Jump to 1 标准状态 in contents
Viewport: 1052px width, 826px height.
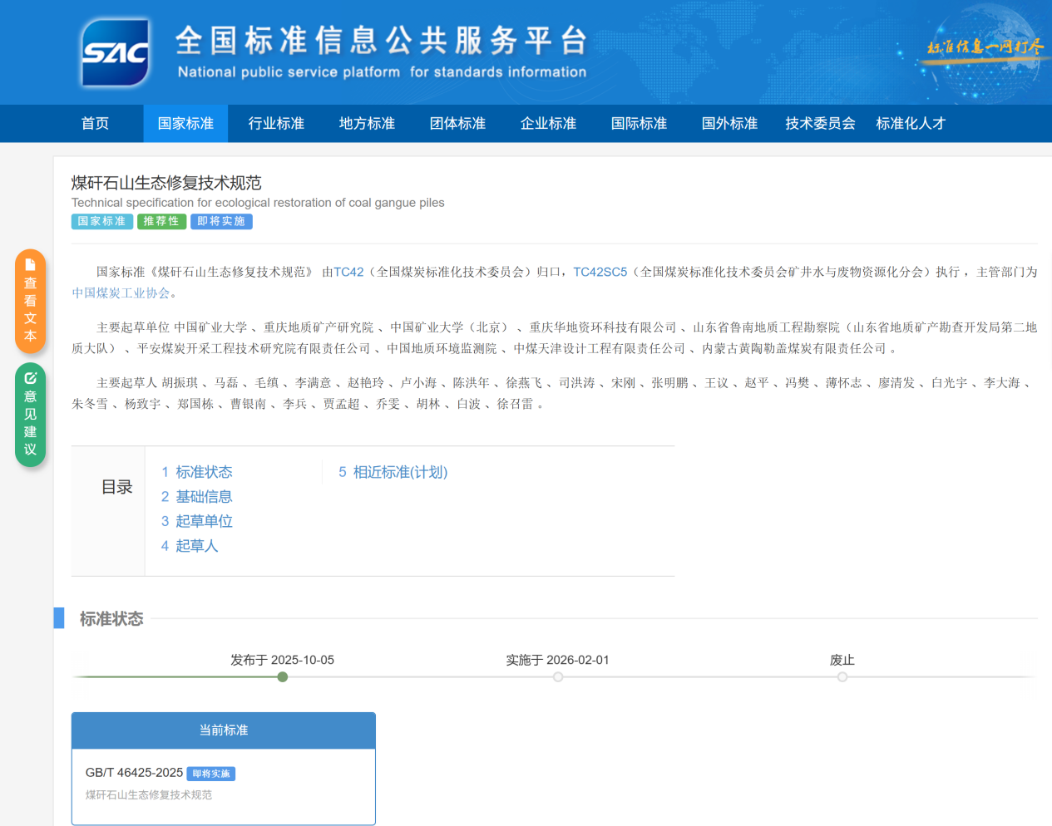point(196,472)
